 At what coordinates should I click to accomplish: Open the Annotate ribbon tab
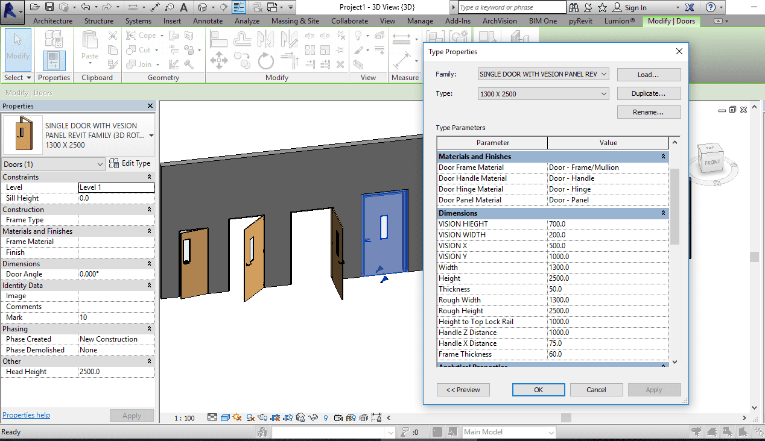[x=208, y=21]
